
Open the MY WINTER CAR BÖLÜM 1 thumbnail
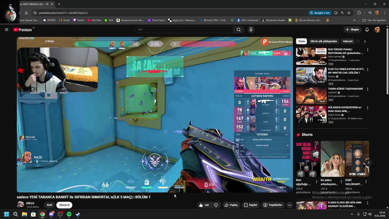click(x=311, y=76)
